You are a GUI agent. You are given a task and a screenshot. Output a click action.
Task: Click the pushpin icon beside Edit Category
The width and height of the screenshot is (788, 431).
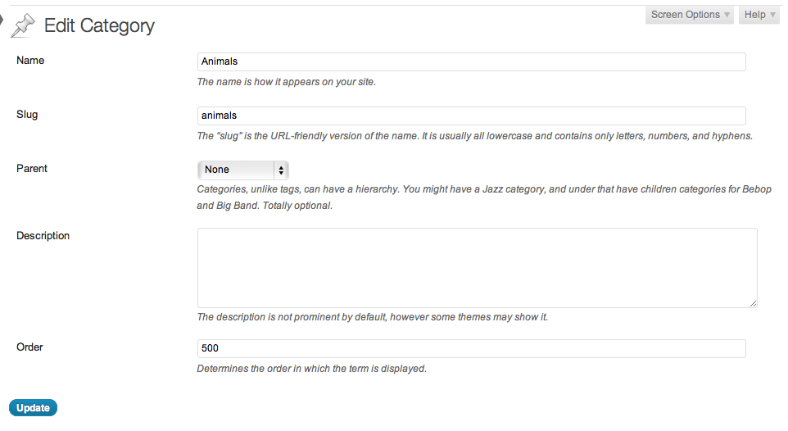(x=23, y=25)
